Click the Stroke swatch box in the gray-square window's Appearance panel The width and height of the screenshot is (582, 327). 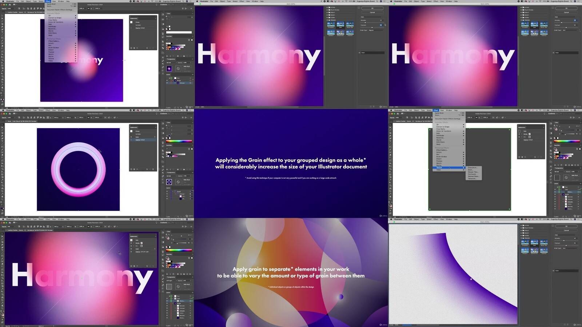click(x=530, y=134)
